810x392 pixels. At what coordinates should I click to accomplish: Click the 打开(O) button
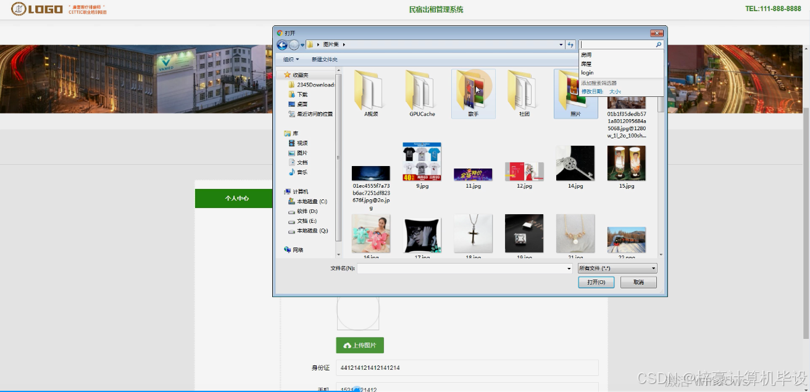[x=596, y=282]
